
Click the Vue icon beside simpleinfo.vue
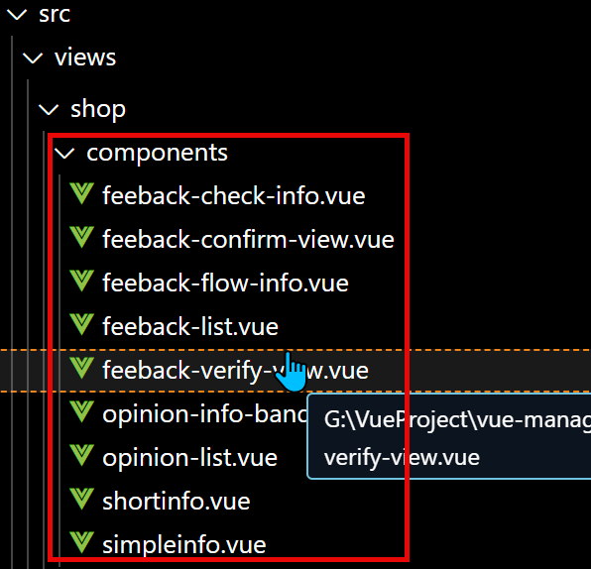pos(81,544)
